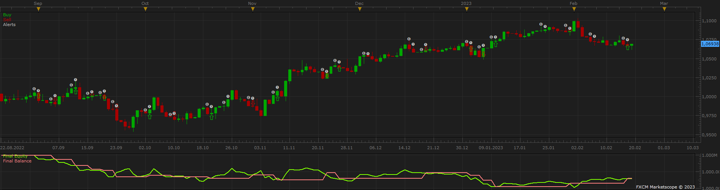The image size is (720, 190).
Task: Click the 03.11 date axis label
Action: pos(260,148)
